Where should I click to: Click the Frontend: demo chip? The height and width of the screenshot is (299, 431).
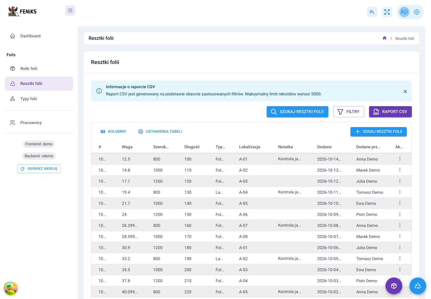point(39,144)
